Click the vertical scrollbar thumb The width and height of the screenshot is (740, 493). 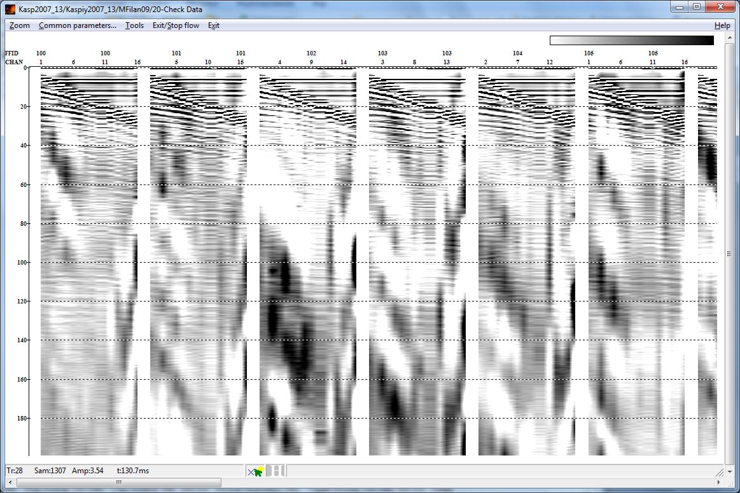click(730, 254)
